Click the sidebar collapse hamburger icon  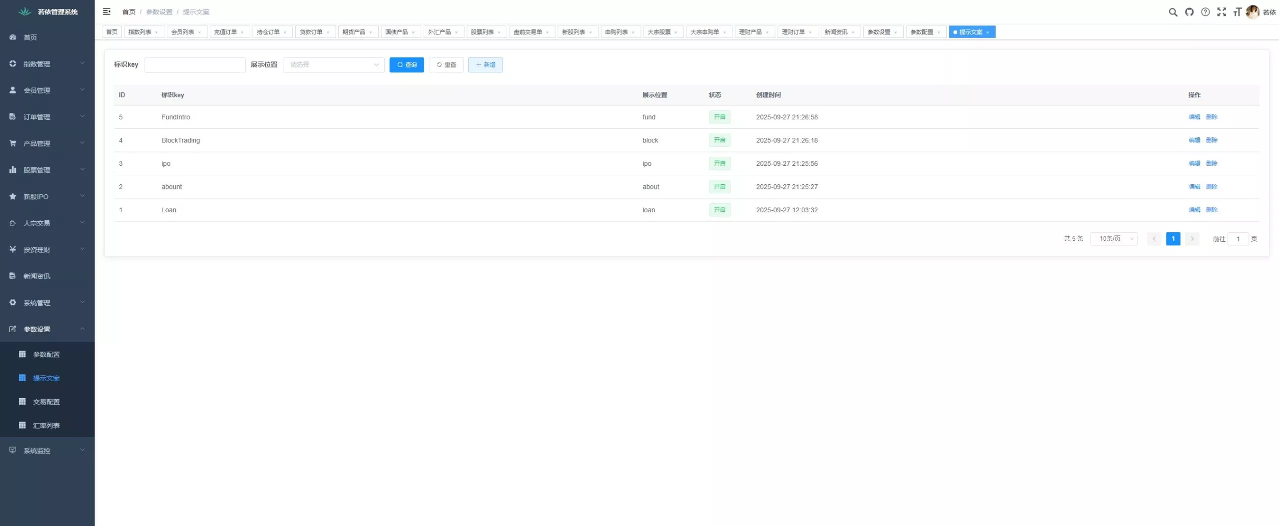point(106,11)
